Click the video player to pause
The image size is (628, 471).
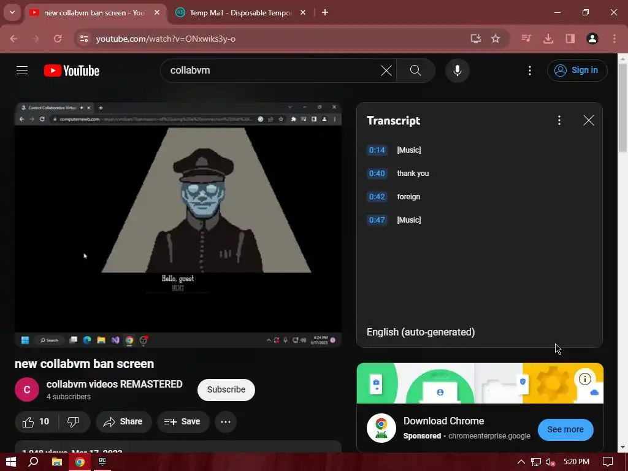(x=178, y=224)
